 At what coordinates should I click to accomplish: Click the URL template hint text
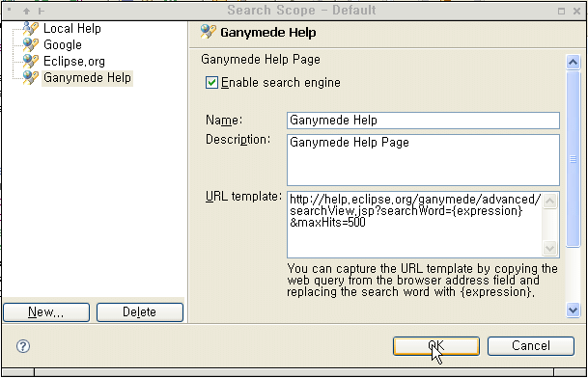[x=422, y=281]
